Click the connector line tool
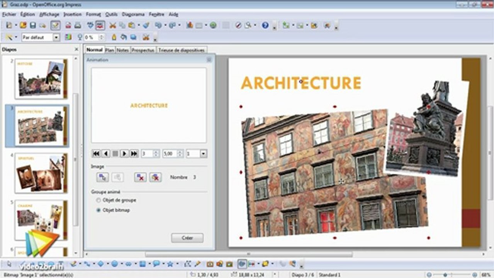The image size is (494, 278). pyautogui.click(x=87, y=264)
